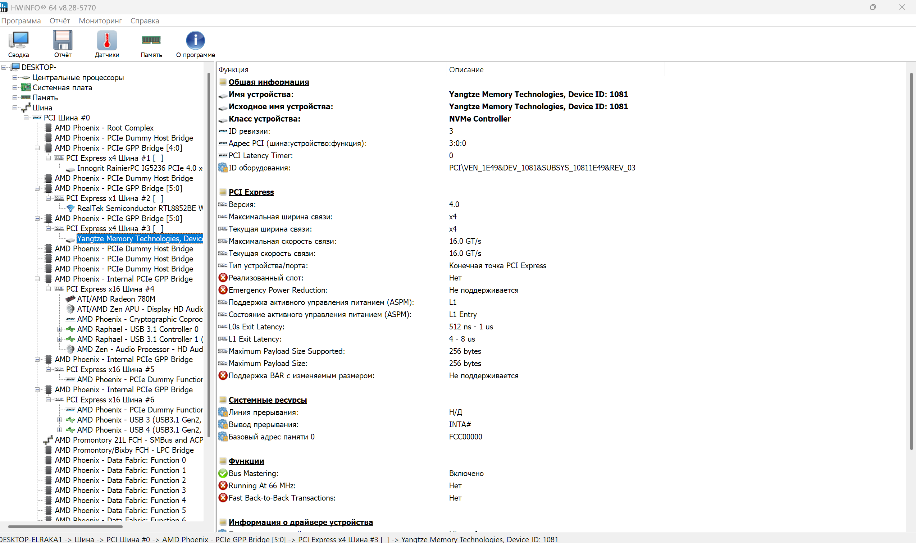Open the О программе info icon
Screen dimensions: 916x543
(x=195, y=44)
